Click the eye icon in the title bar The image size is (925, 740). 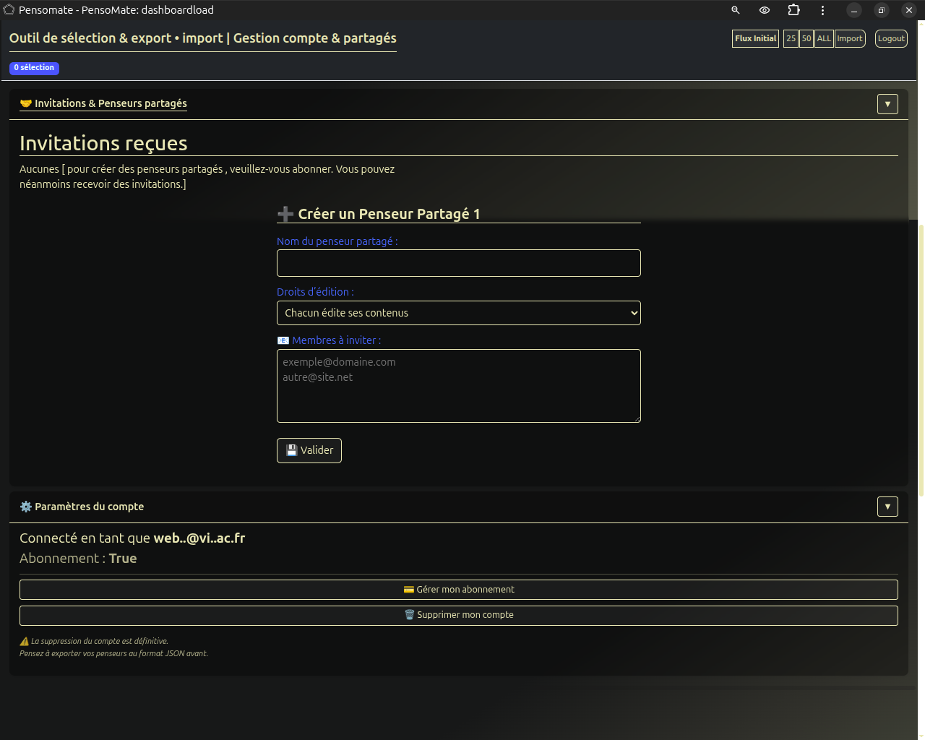pos(764,10)
